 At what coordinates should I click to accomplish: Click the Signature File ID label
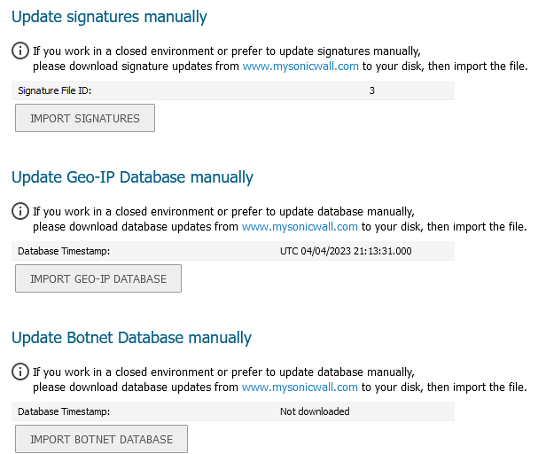pos(55,90)
